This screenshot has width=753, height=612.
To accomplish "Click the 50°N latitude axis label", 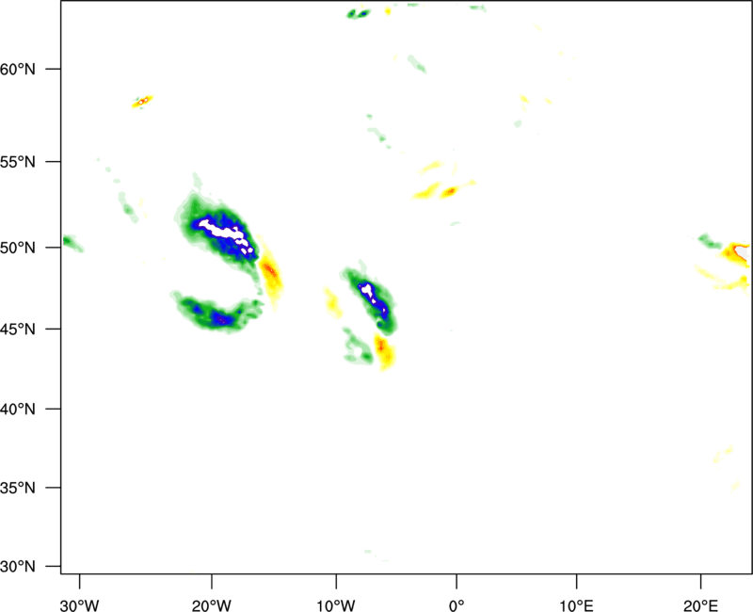I will click(x=18, y=248).
